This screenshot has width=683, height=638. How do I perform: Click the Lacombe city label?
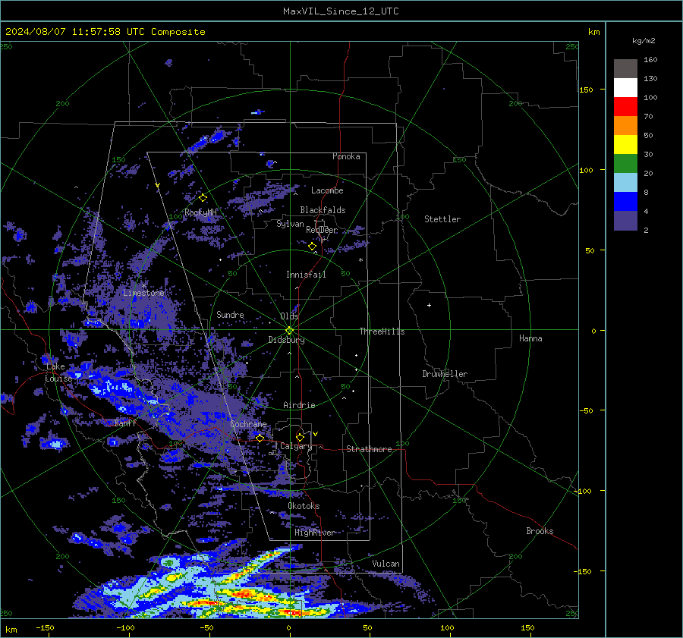[x=327, y=190]
